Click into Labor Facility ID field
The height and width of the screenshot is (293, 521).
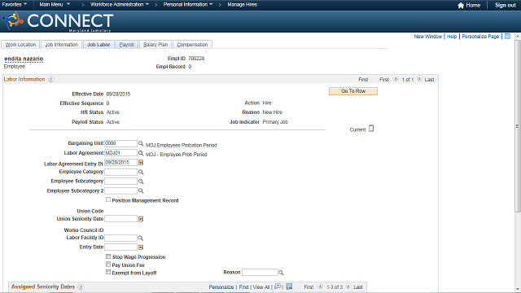coord(121,238)
